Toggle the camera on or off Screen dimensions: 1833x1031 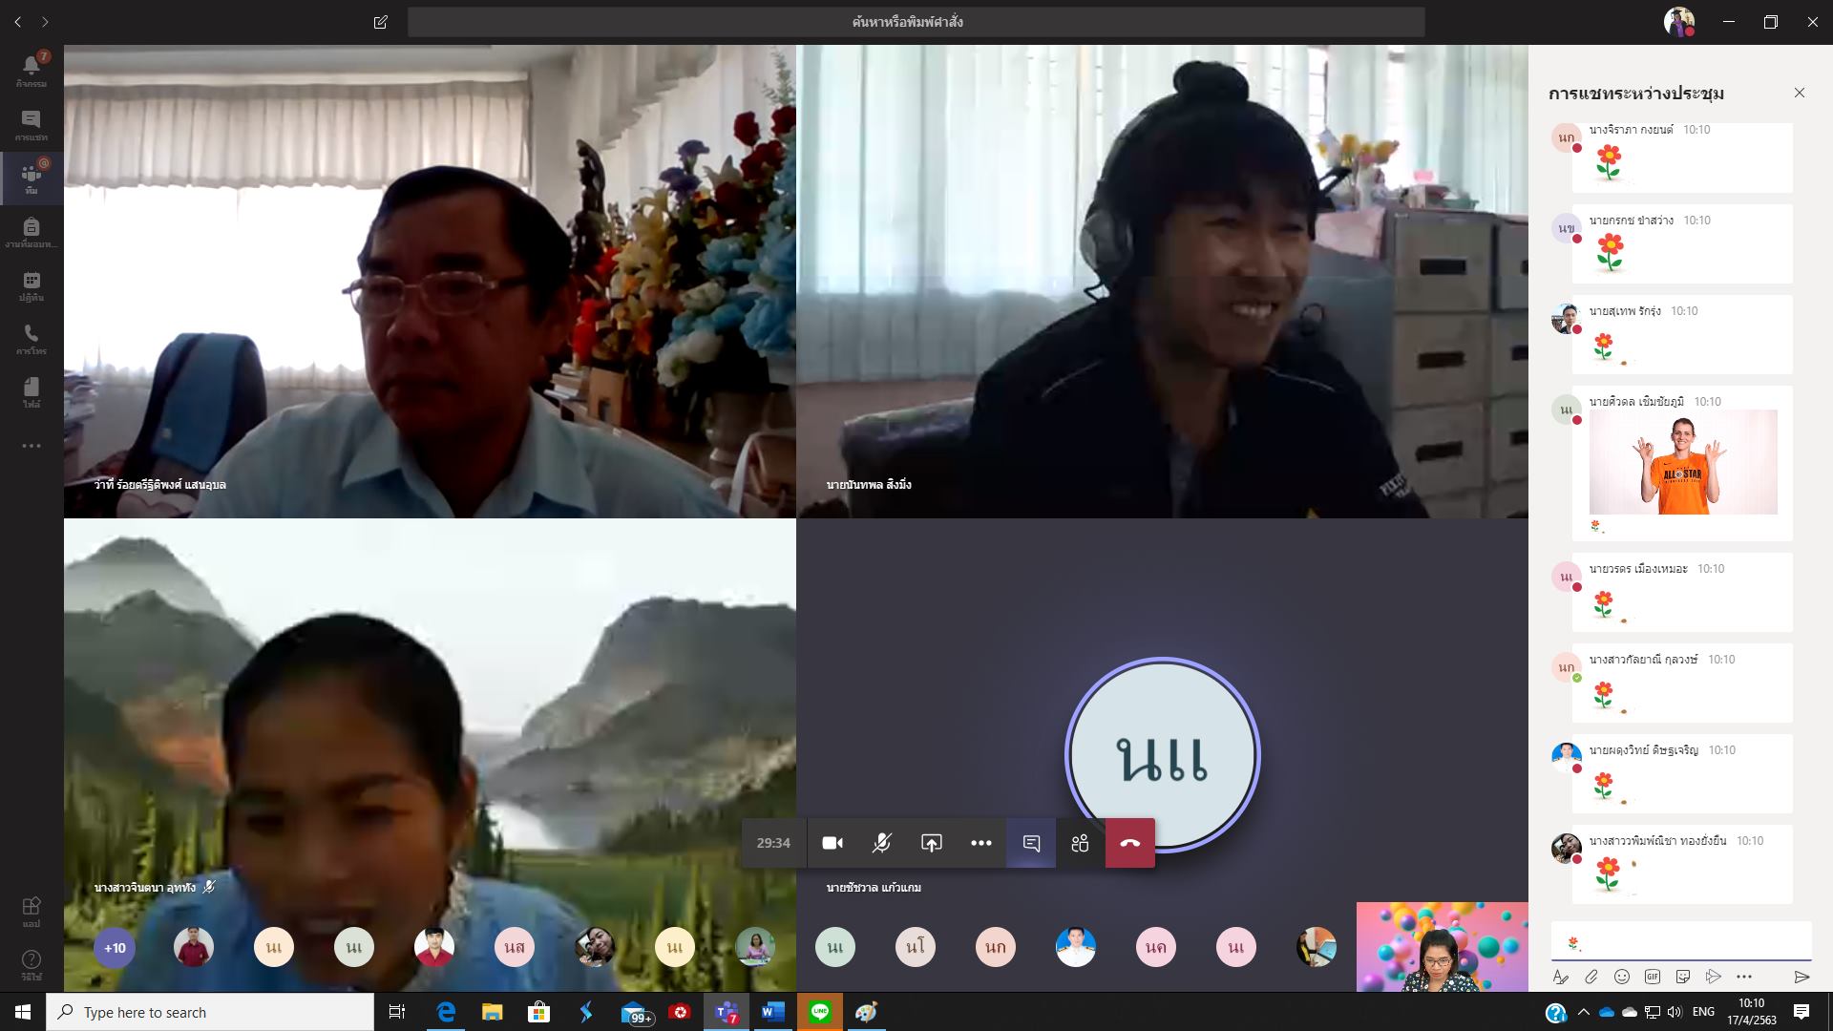[832, 843]
